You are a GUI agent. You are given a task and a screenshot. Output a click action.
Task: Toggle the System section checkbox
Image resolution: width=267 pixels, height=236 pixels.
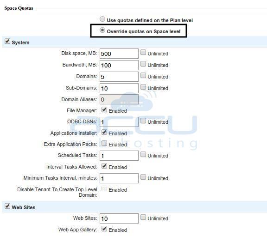tap(7, 41)
